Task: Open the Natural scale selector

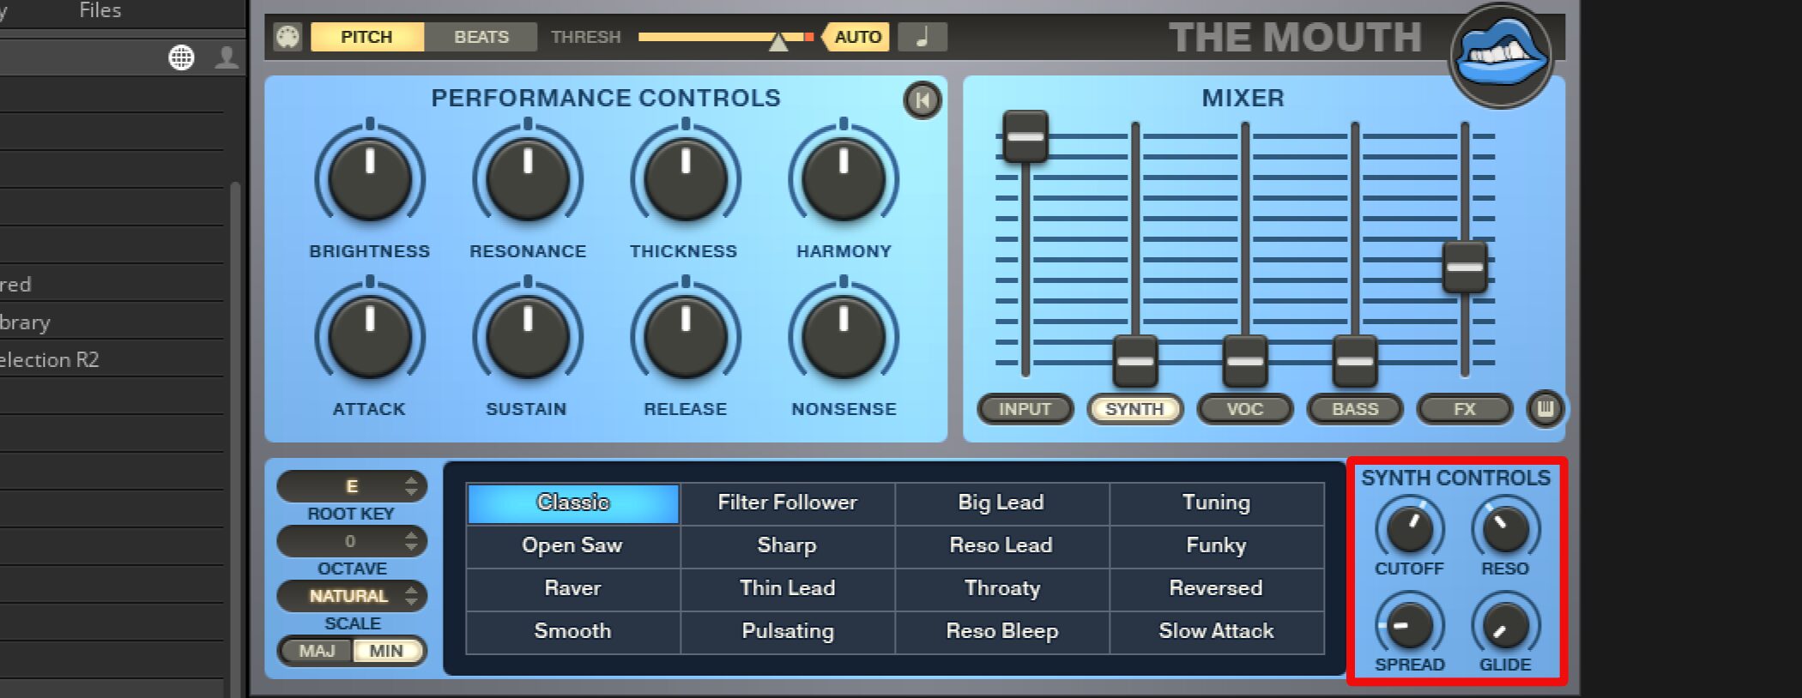Action: (352, 596)
